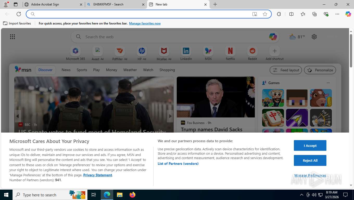
Task: Open Games card more options menu
Action: point(328,83)
